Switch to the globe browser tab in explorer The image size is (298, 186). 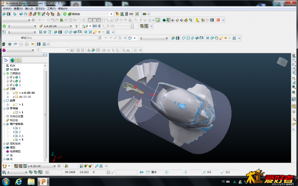[13, 60]
